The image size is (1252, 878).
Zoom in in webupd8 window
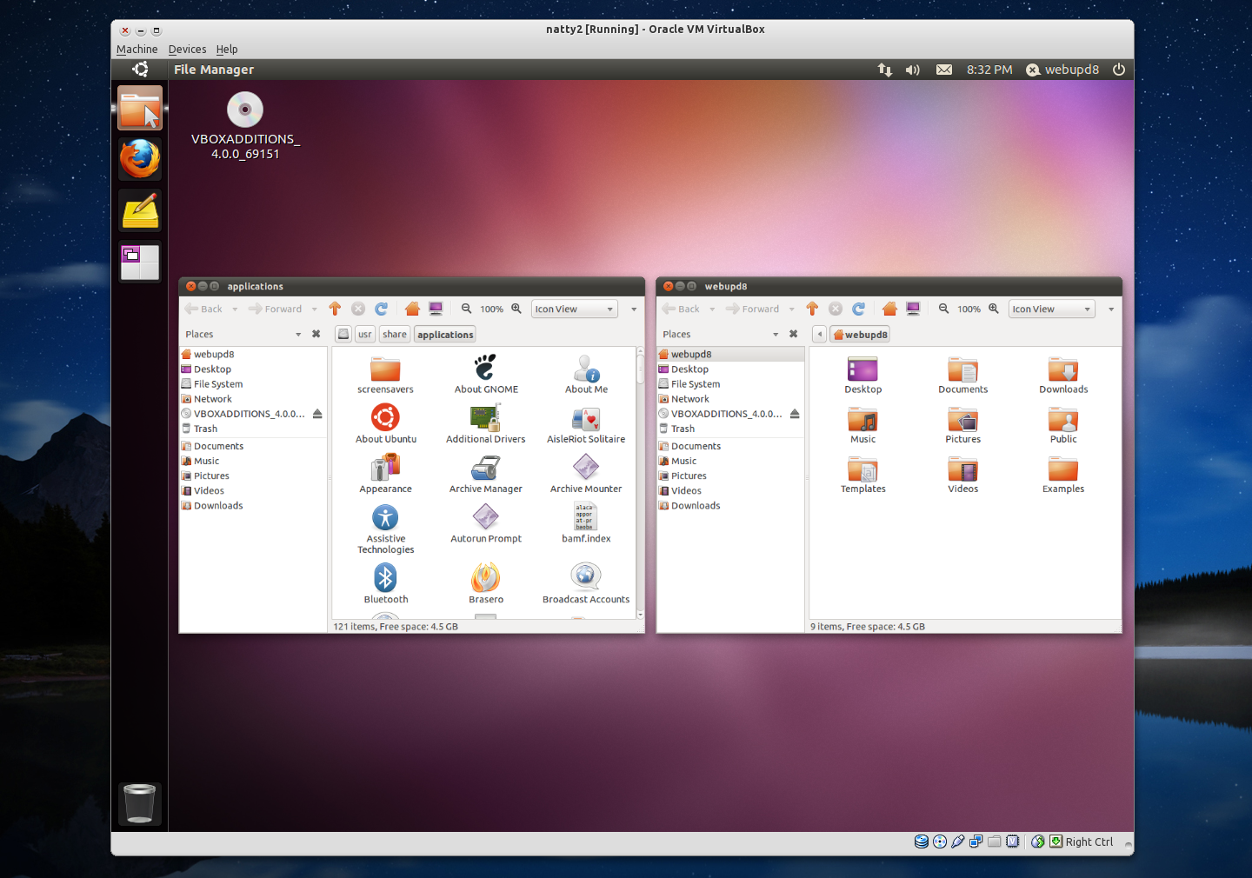click(x=994, y=309)
